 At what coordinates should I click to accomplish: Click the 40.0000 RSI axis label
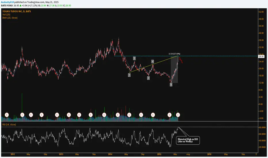pyautogui.click(x=262, y=140)
